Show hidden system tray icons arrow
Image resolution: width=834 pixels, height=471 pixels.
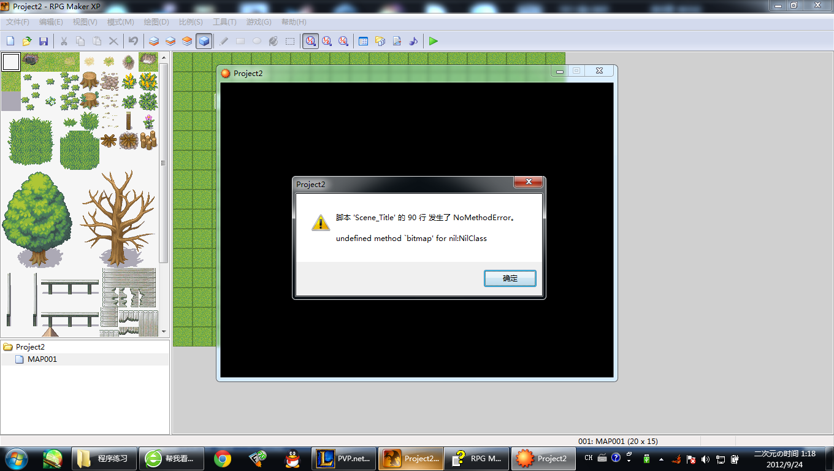[661, 459]
